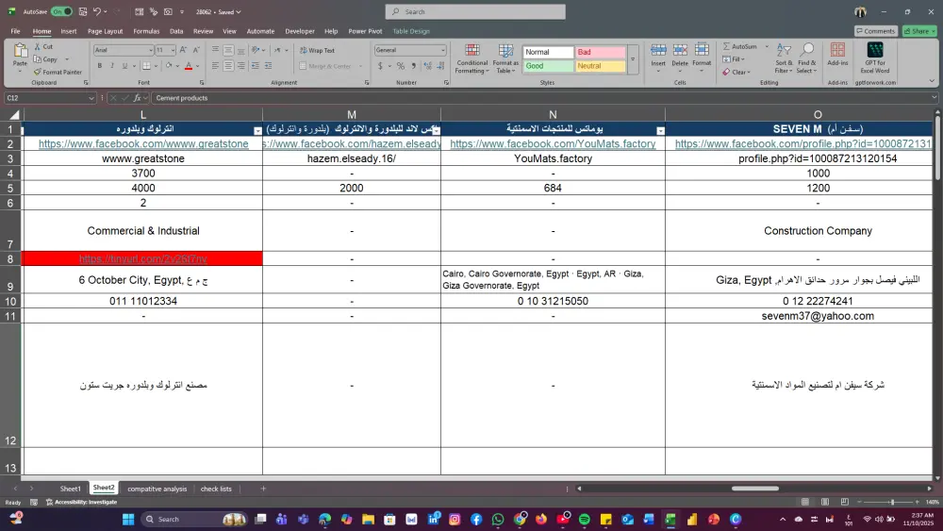The width and height of the screenshot is (943, 531).
Task: Toggle AutoSave switch
Action: [61, 11]
